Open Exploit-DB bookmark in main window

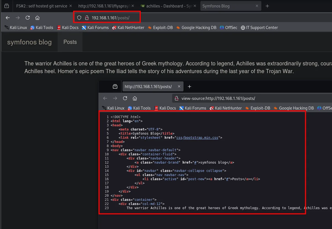point(160,28)
